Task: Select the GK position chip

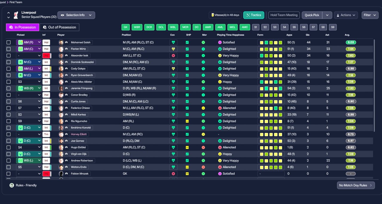Action: click(126, 27)
